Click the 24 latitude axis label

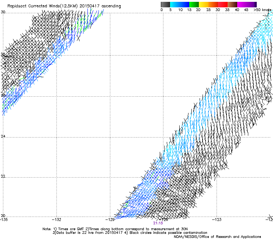3,136
